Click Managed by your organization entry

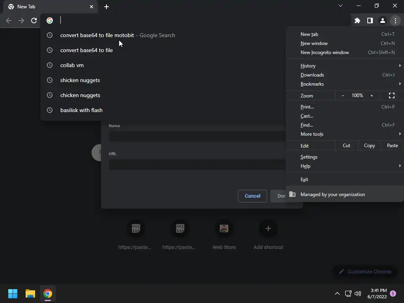[x=345, y=194]
